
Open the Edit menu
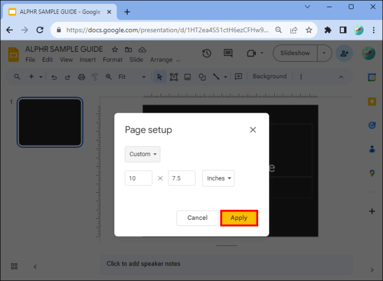47,59
